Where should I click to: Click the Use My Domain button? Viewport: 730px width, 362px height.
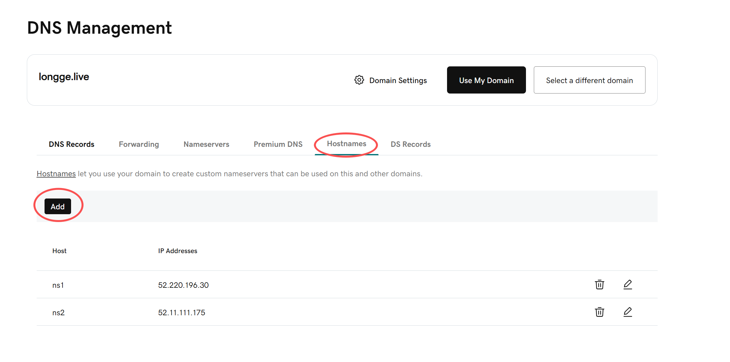pyautogui.click(x=486, y=80)
